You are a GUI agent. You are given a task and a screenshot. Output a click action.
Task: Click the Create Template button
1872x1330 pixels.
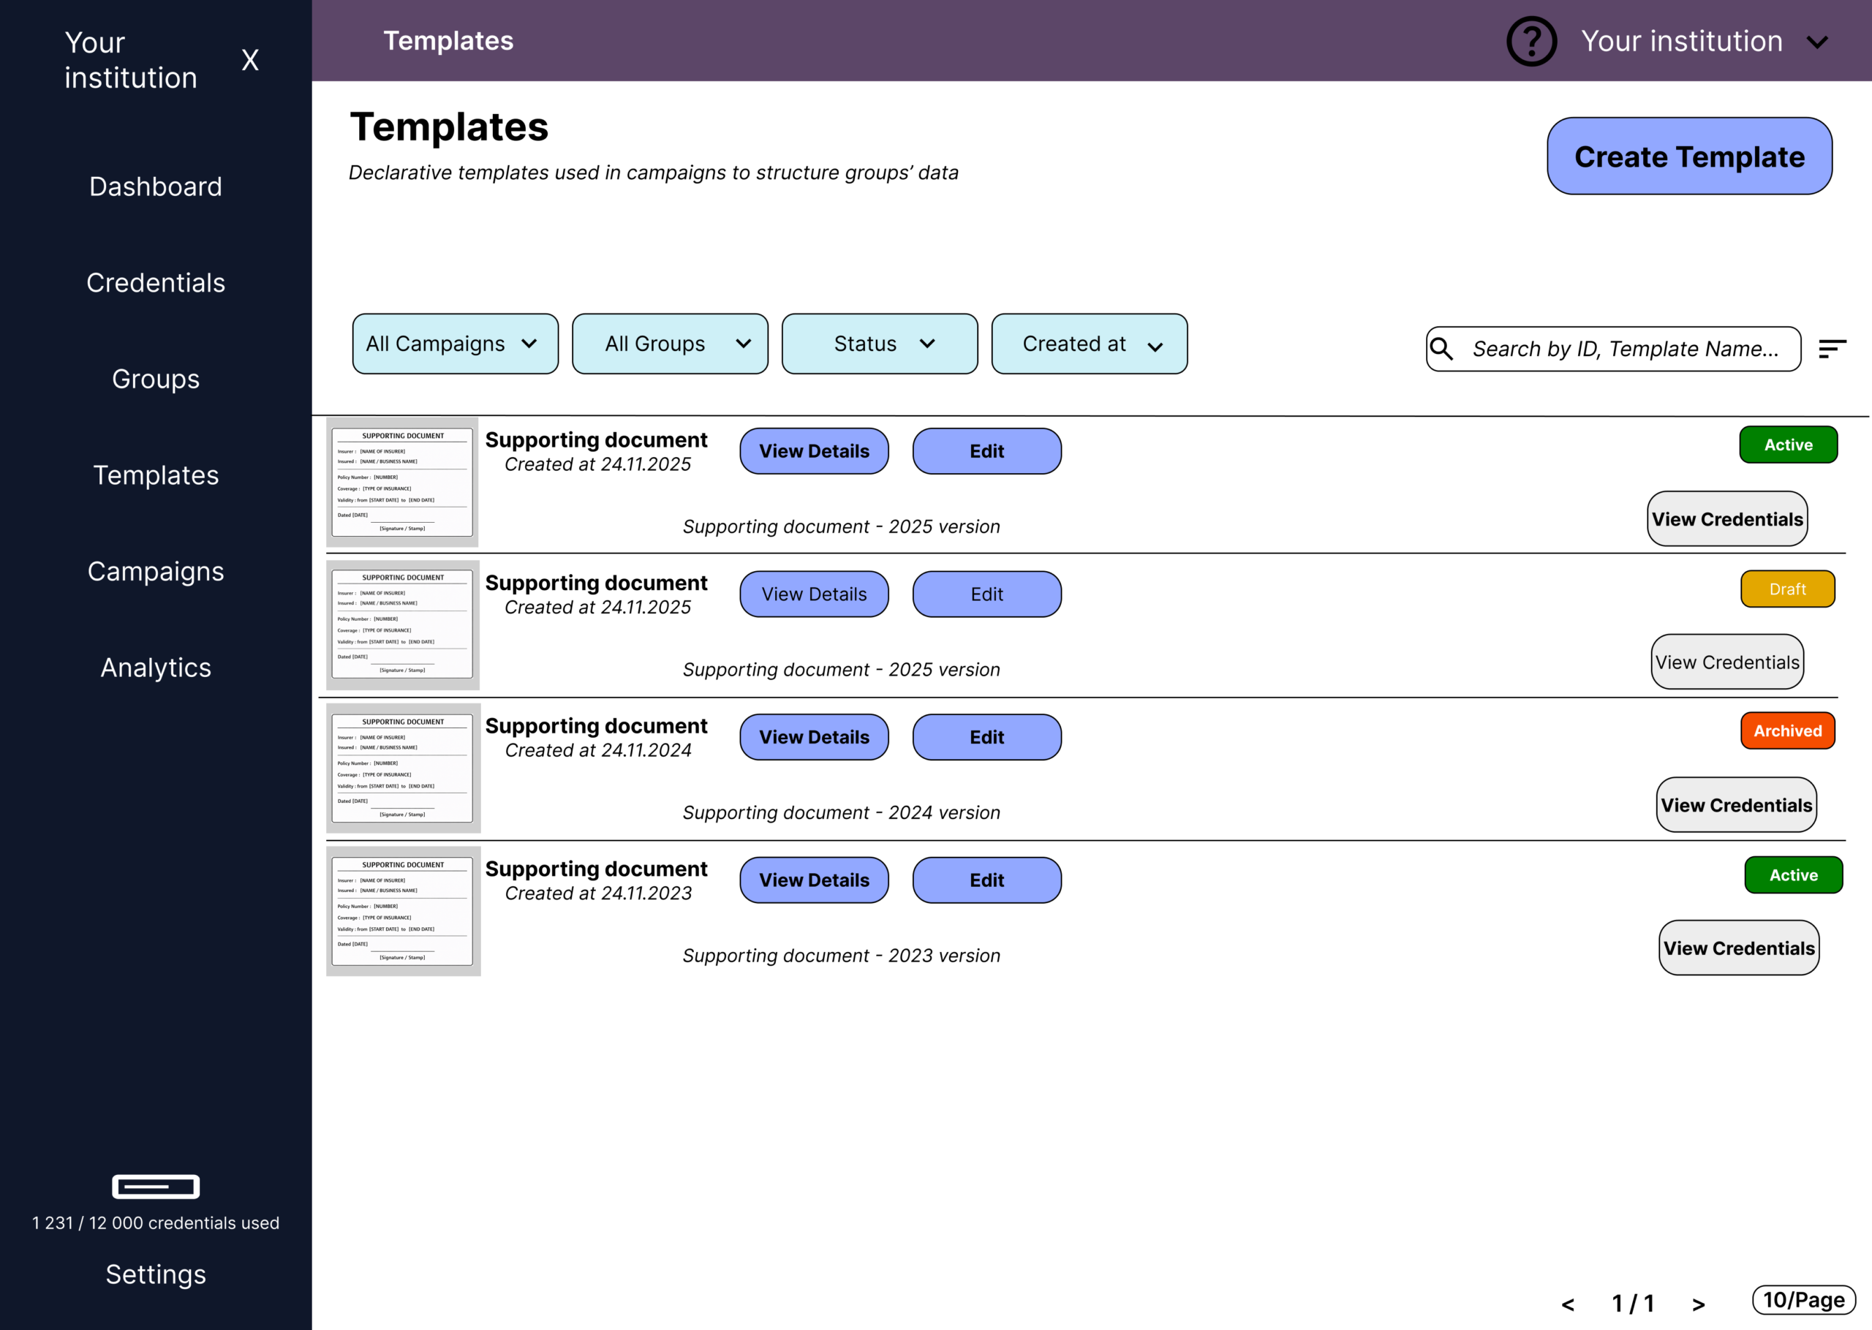pos(1688,156)
